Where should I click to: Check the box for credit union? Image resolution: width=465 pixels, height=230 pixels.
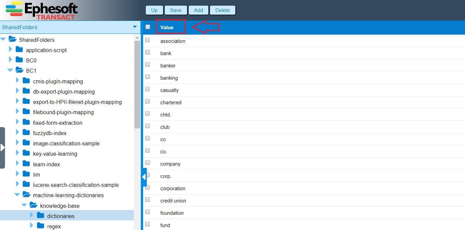pyautogui.click(x=147, y=200)
